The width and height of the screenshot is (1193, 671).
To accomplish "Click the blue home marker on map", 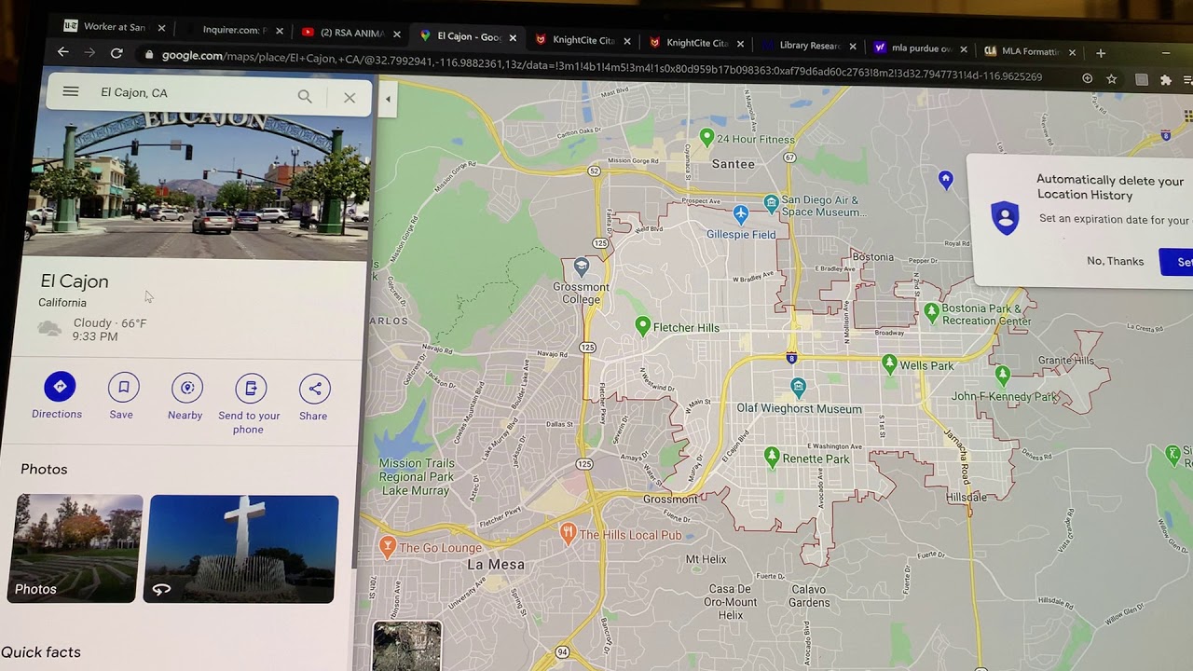I will click(x=946, y=179).
